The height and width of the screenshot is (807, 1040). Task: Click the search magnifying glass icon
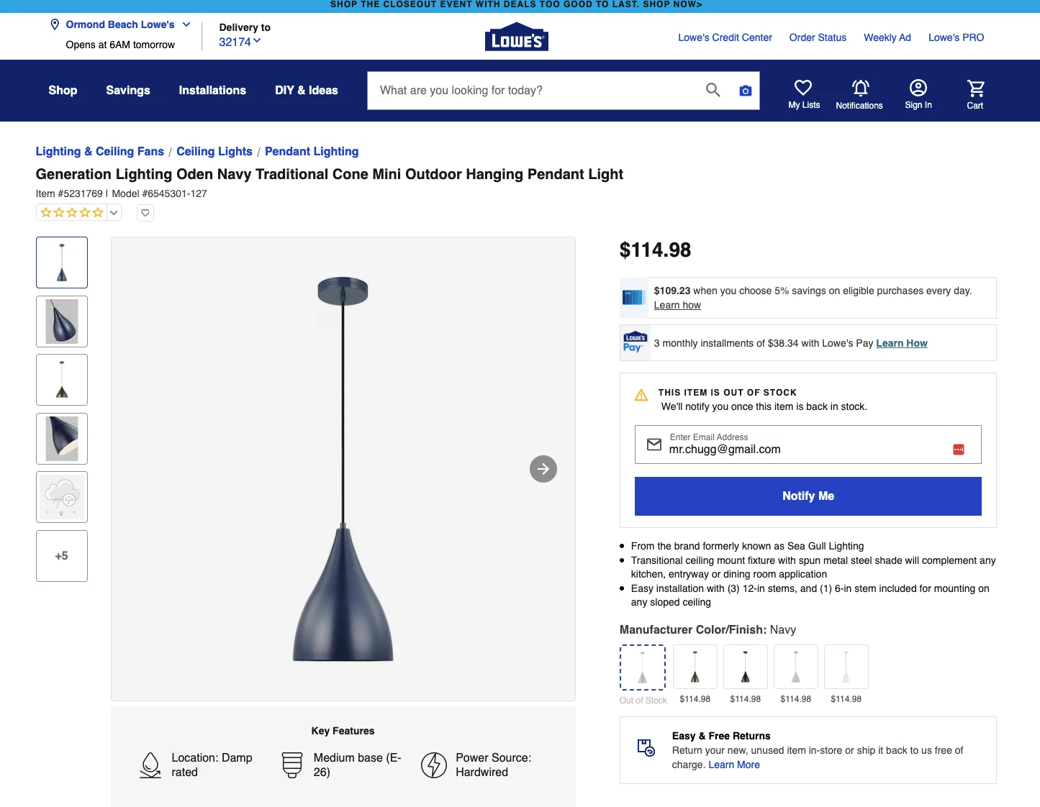(x=713, y=90)
